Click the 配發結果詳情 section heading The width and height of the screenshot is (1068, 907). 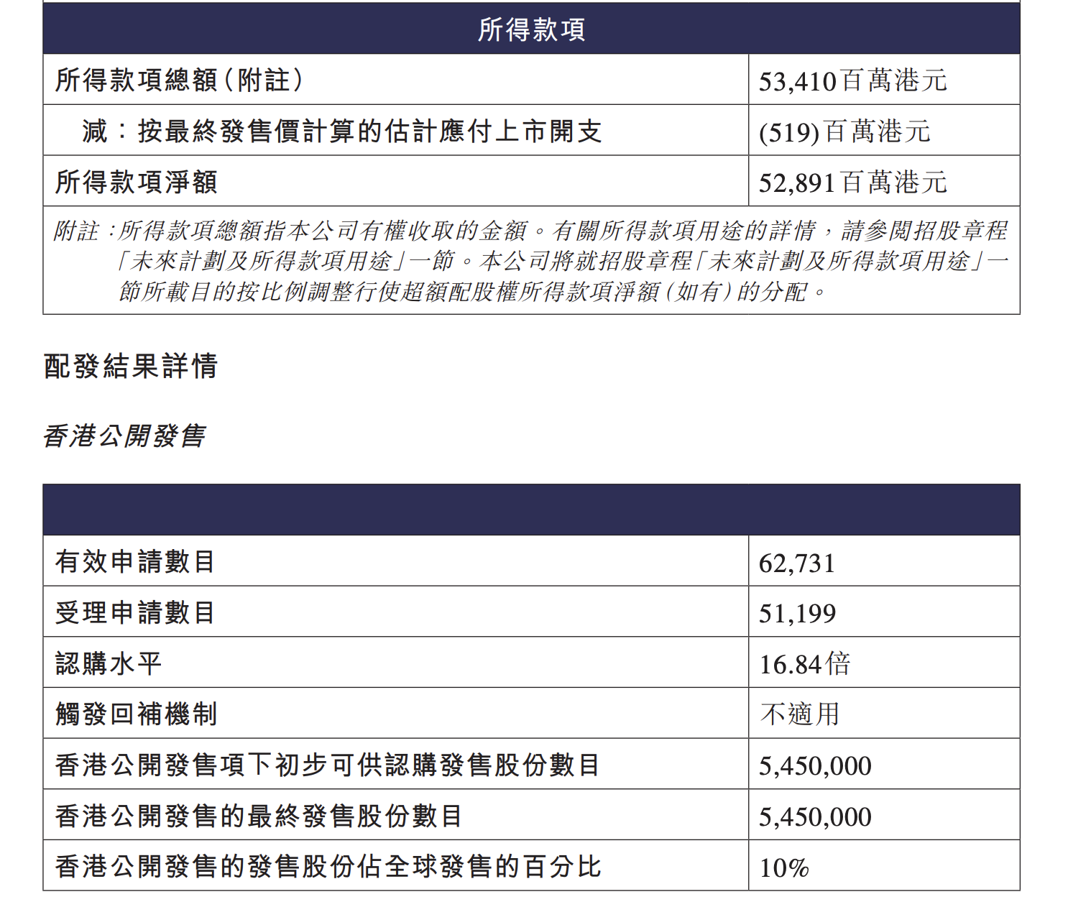131,366
